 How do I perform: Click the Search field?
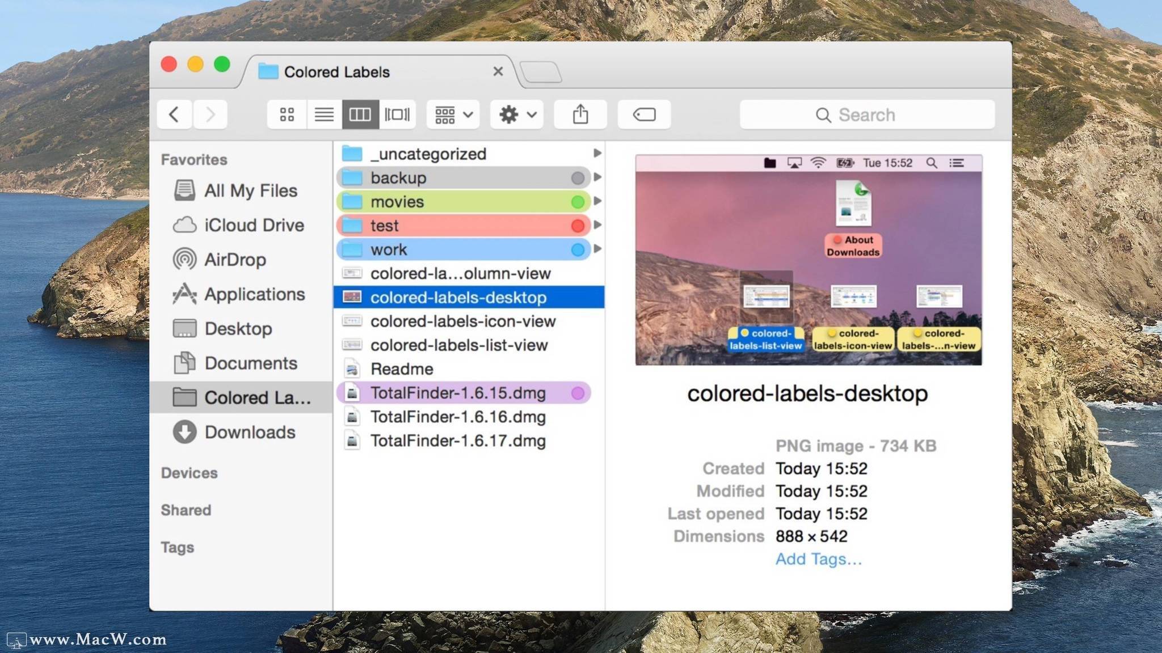pos(867,115)
